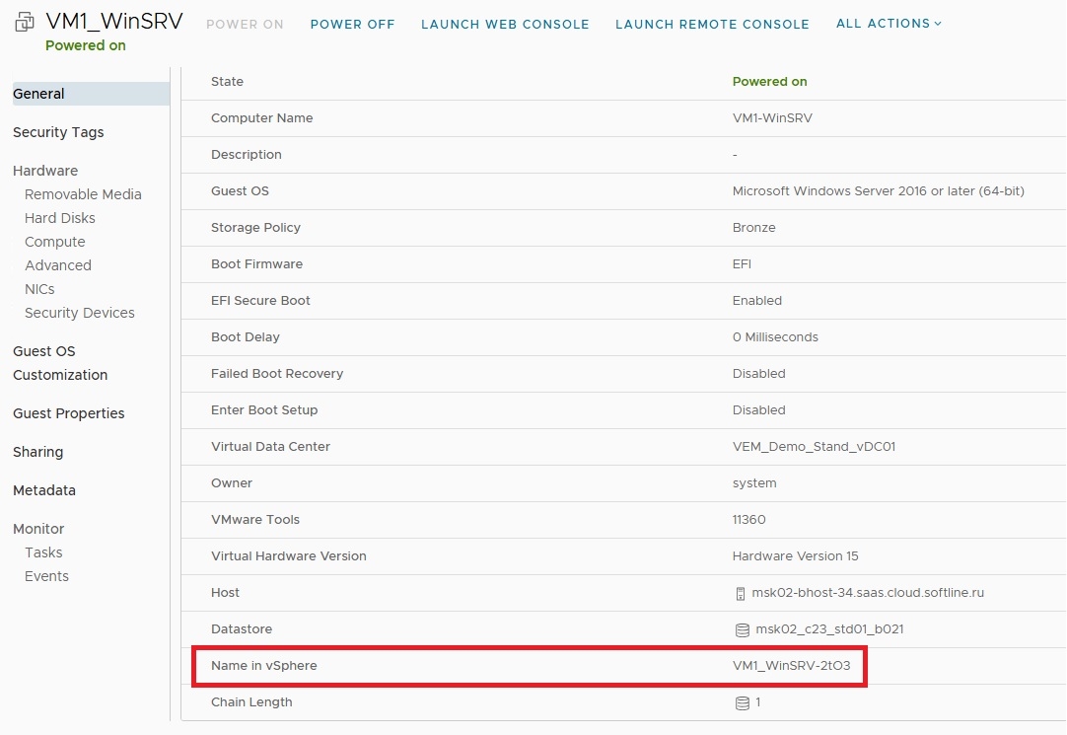Click the greyed POWER ON button
The image size is (1067, 735).
[245, 24]
